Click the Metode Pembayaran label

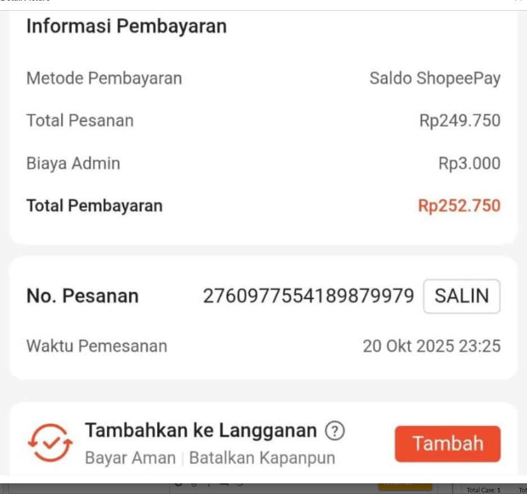(x=104, y=78)
